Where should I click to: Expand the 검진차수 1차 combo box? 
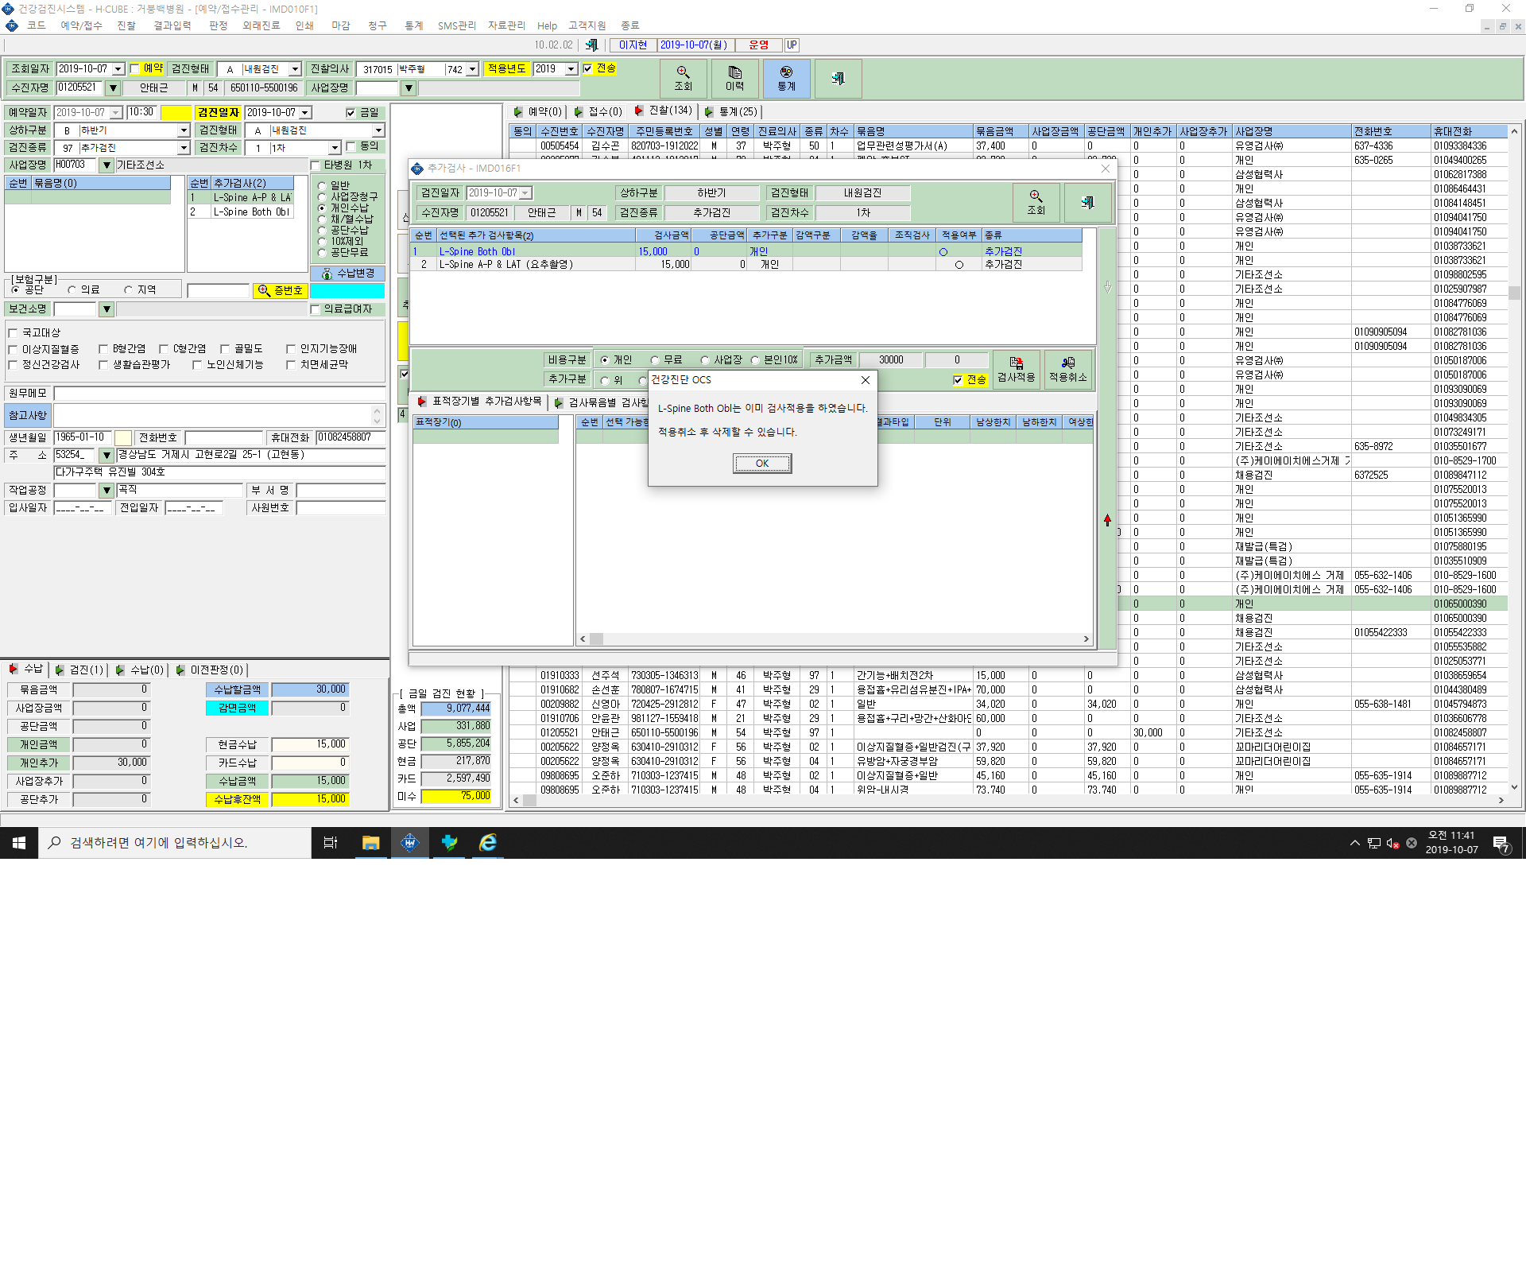(x=335, y=148)
